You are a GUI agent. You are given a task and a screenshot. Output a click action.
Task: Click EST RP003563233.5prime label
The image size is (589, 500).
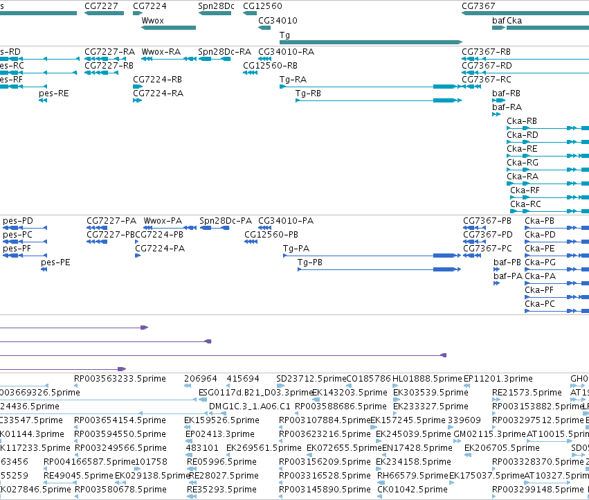pos(120,379)
